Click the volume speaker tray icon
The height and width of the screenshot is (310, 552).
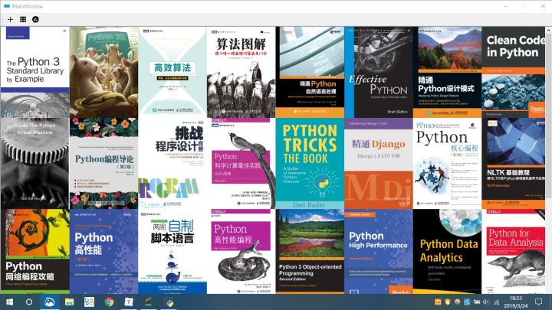(x=486, y=302)
